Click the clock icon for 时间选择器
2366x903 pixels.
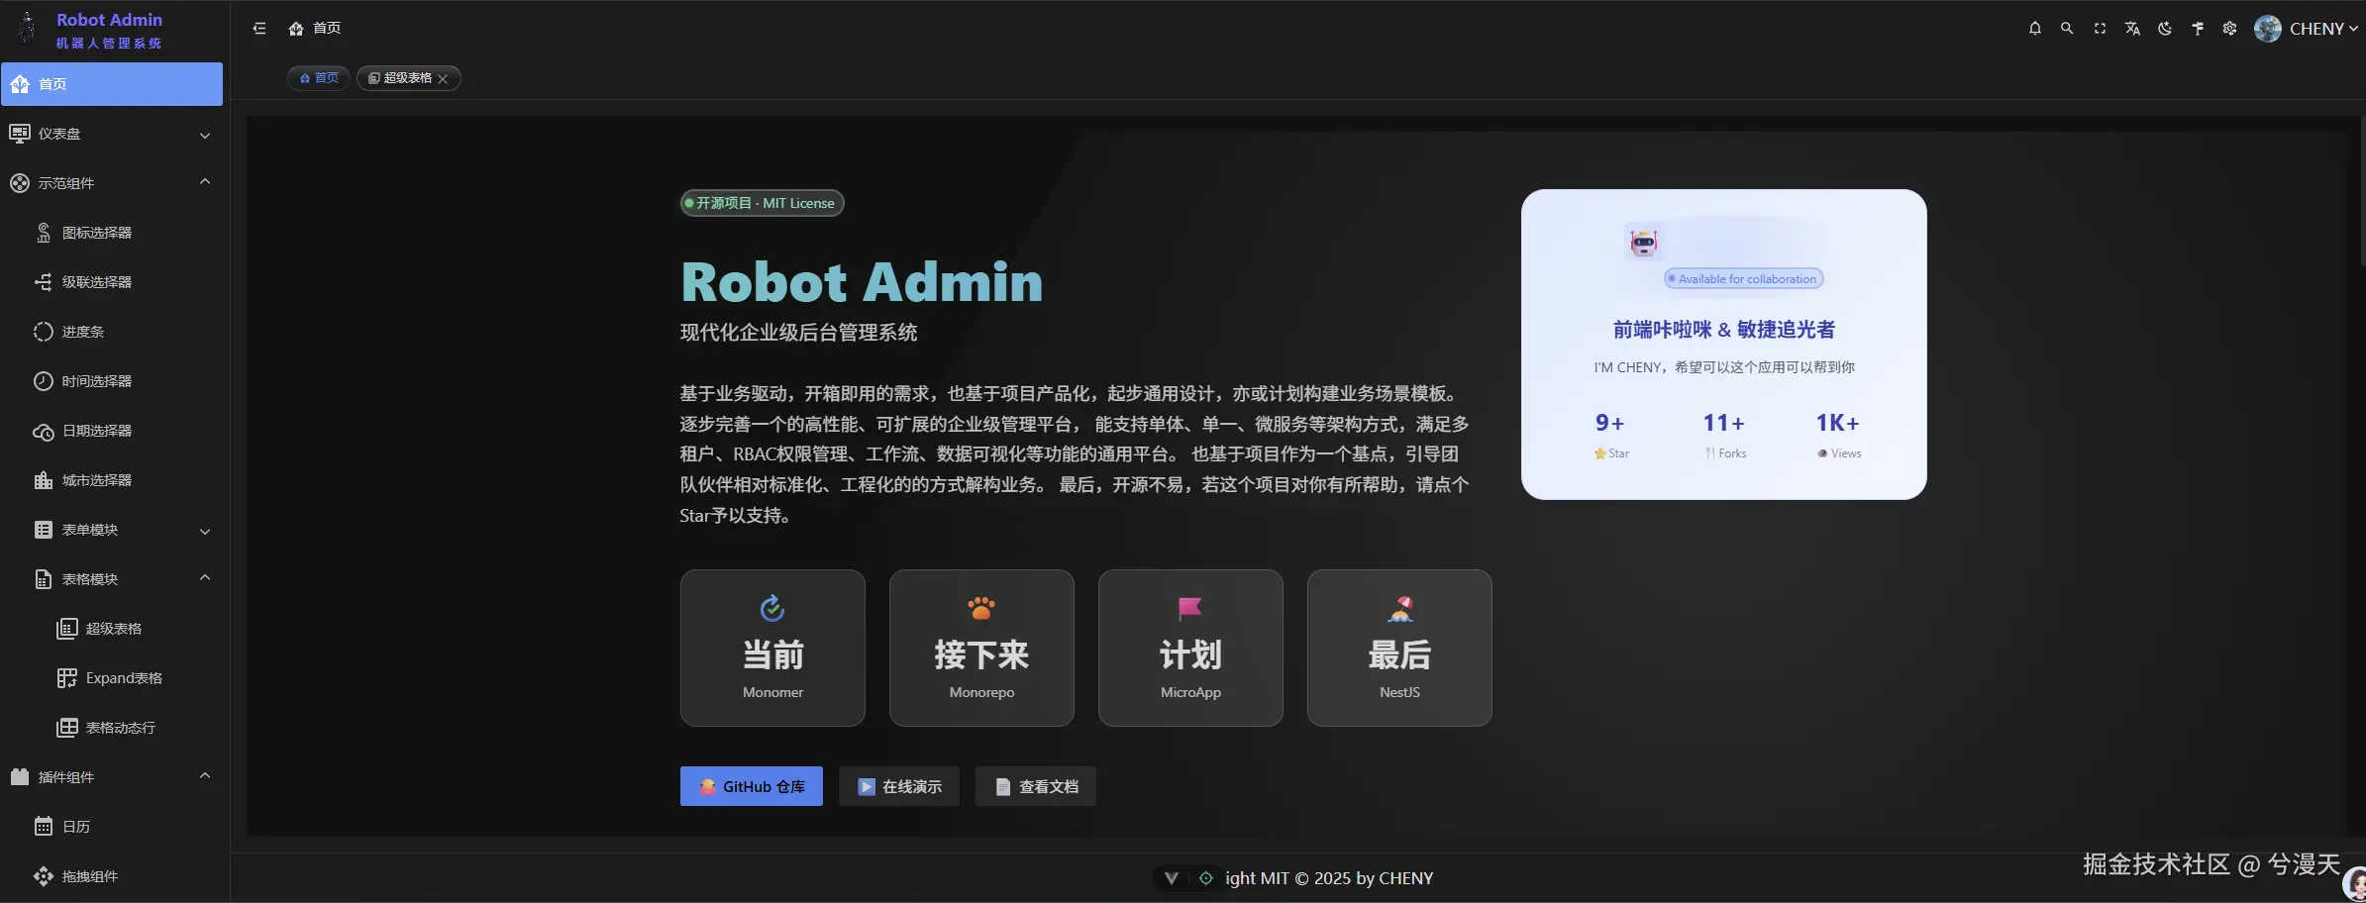[44, 381]
